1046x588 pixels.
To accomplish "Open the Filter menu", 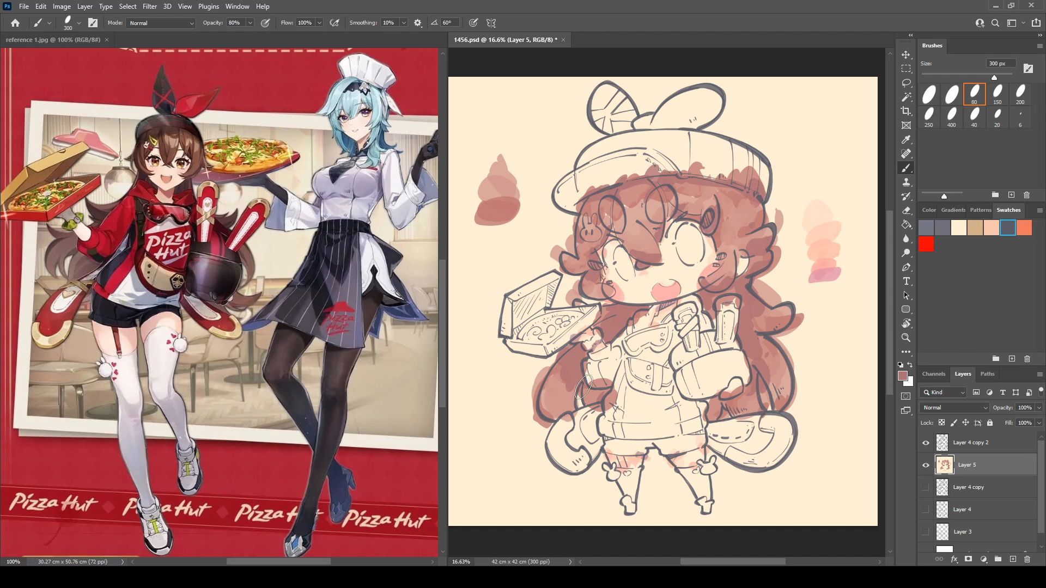I will [x=150, y=7].
